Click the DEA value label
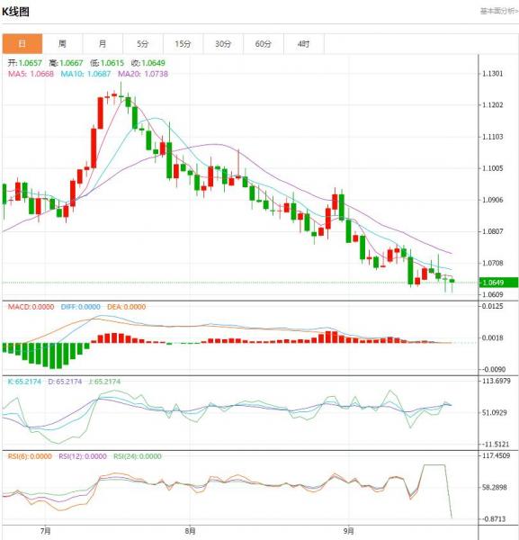This screenshot has height=540, width=519. [127, 307]
